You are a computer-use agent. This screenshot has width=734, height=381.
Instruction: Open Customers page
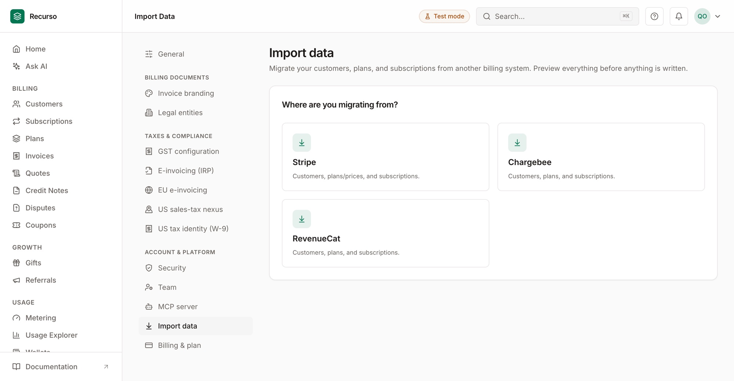[x=61, y=104]
